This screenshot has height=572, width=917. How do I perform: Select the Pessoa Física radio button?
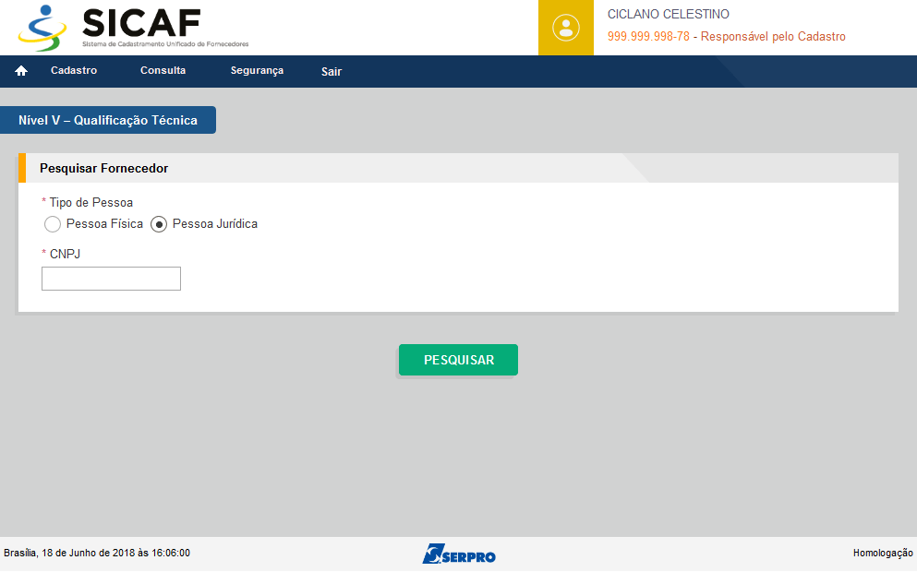click(x=53, y=224)
